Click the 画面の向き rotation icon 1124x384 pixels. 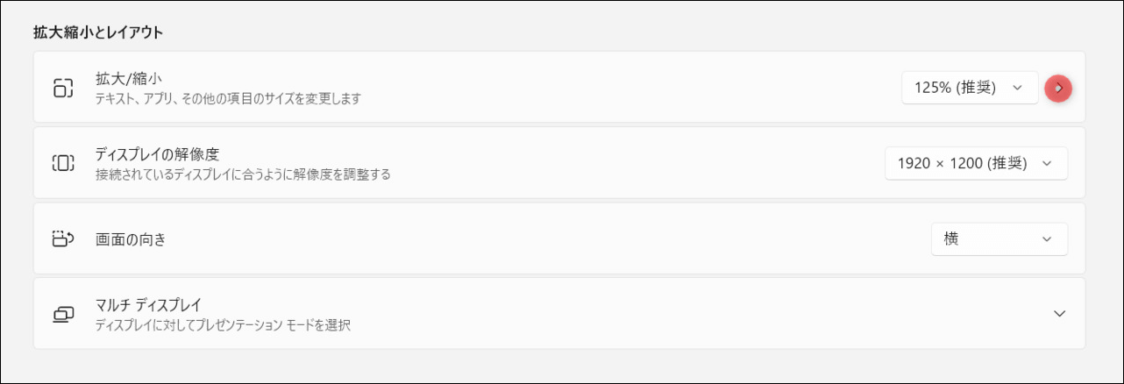tap(63, 238)
